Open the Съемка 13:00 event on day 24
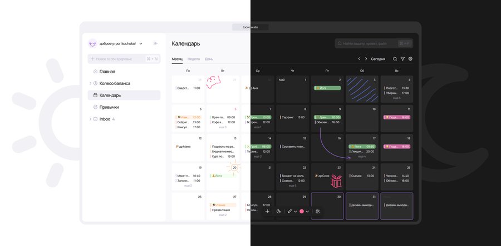Image resolution: width=501 pixels, height=246 pixels. [x=362, y=175]
